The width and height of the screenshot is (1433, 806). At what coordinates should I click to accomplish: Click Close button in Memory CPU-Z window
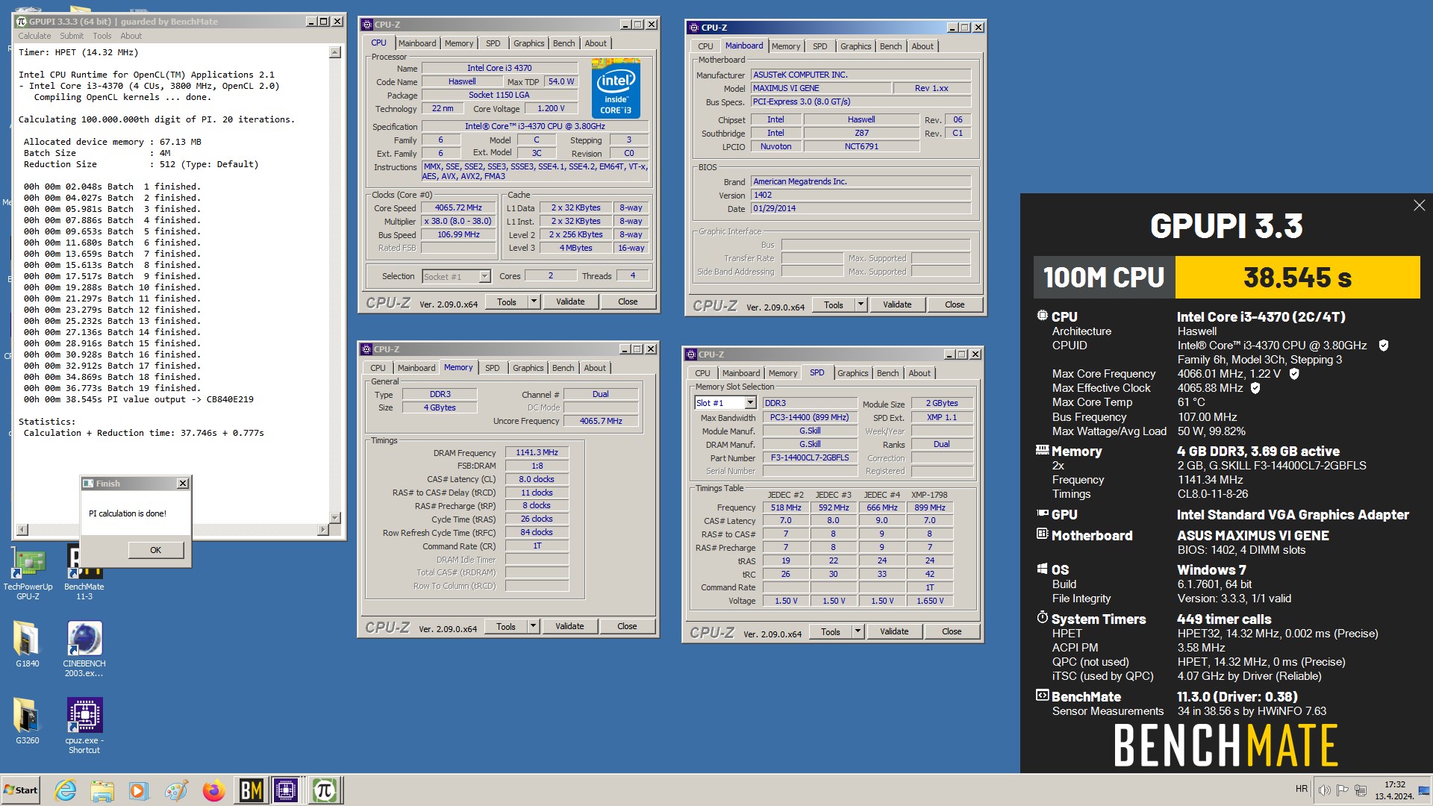(627, 626)
